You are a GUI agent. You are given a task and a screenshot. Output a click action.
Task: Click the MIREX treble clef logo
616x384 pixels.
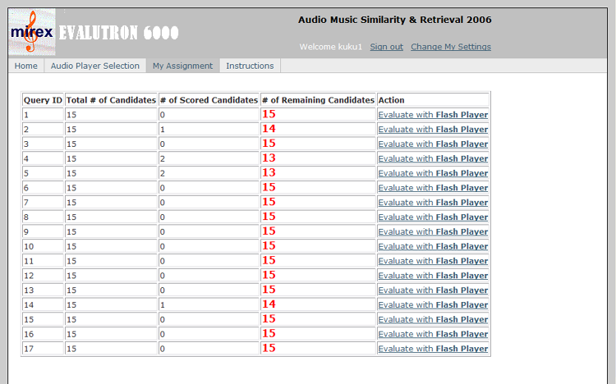(32, 32)
